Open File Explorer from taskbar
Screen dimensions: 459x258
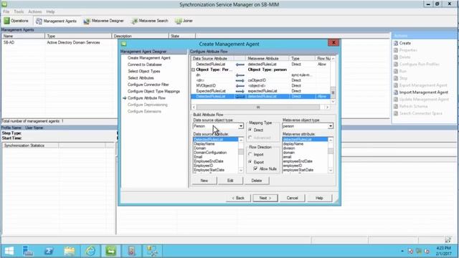click(x=70, y=251)
